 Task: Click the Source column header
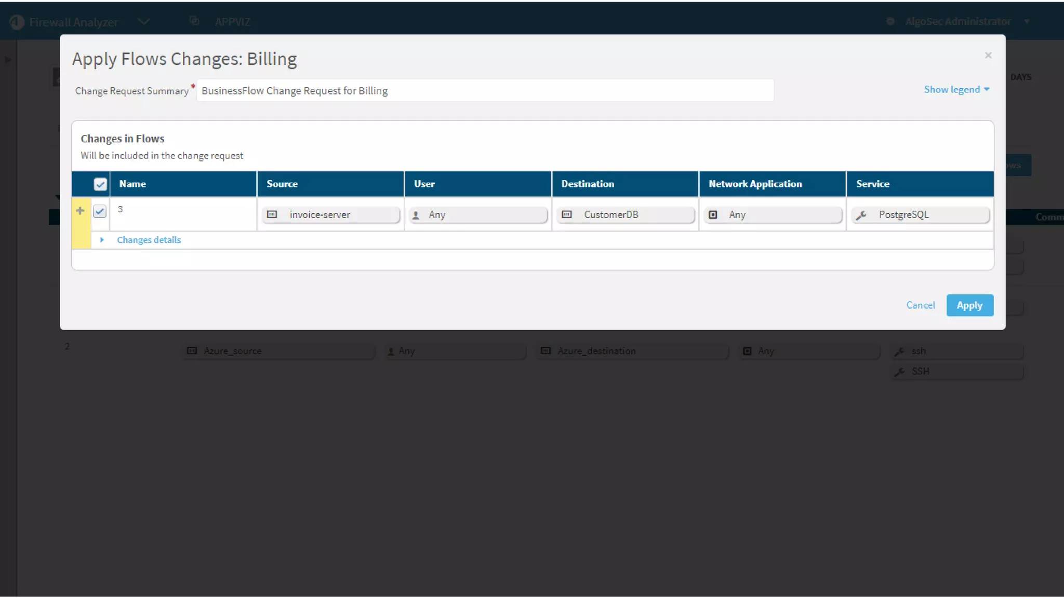(282, 184)
